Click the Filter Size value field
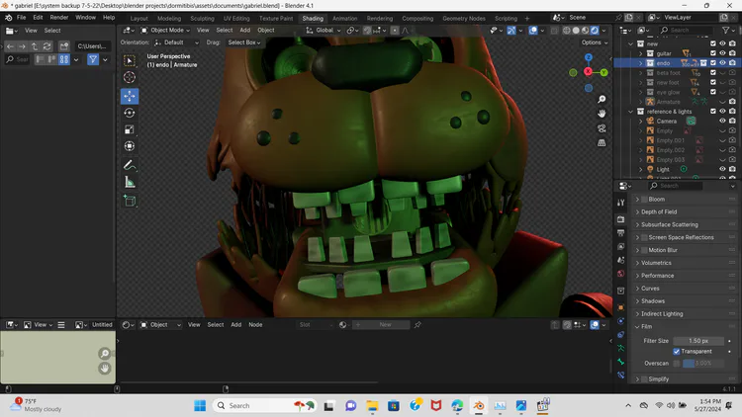 [698, 341]
